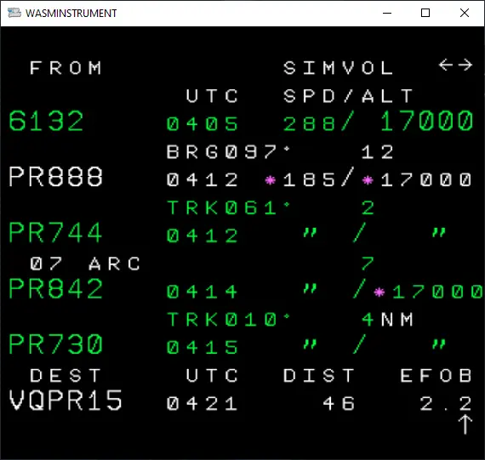
Task: Click the left-right page arrows icon
Action: point(455,65)
